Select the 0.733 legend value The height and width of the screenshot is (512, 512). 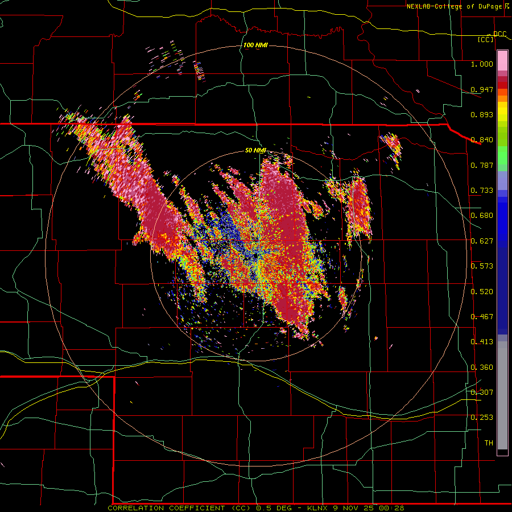tap(482, 191)
